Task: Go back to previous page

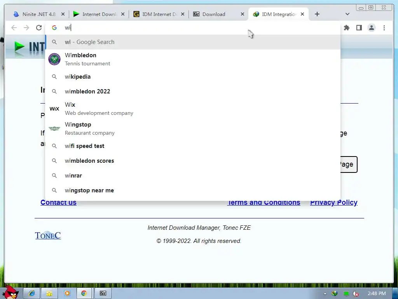Action: [14, 28]
